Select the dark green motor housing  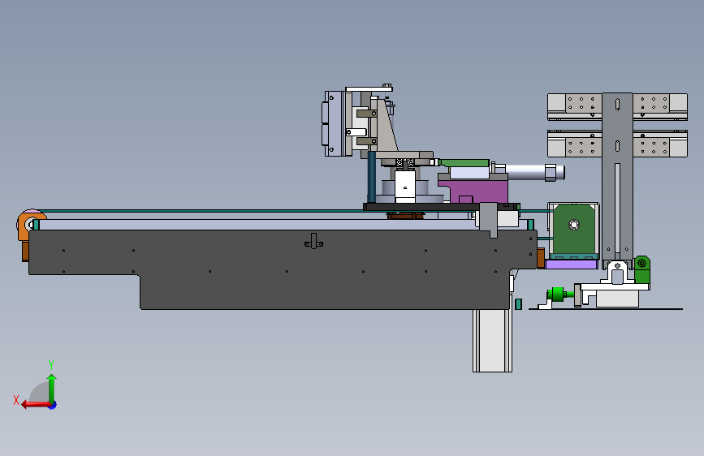tap(573, 230)
